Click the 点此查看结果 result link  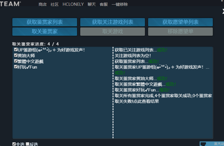pyautogui.click(x=146, y=101)
